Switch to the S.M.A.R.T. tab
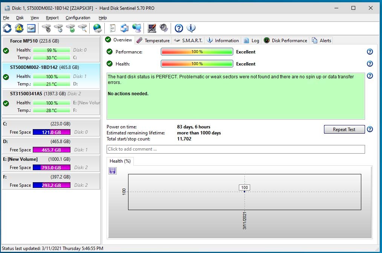The image size is (382, 253). [188, 41]
